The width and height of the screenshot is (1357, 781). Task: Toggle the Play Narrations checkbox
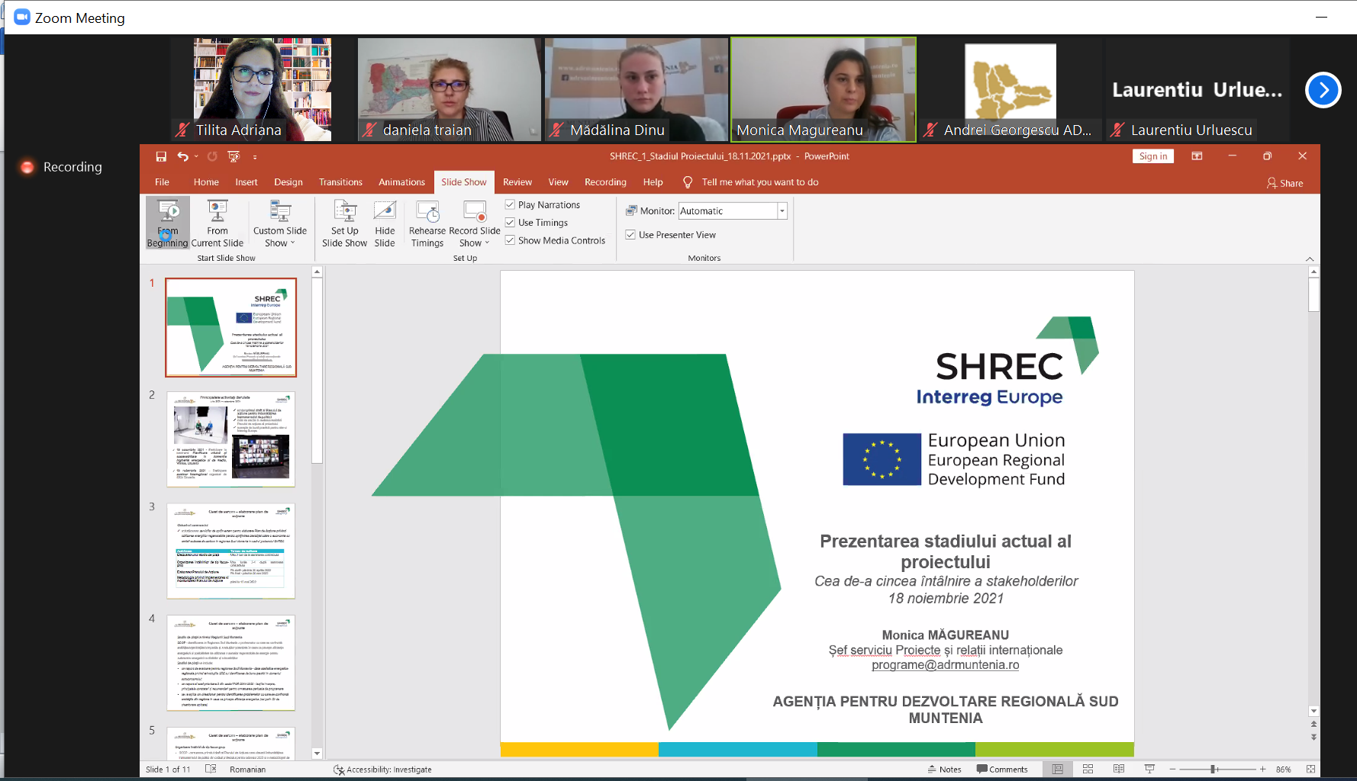(x=510, y=204)
